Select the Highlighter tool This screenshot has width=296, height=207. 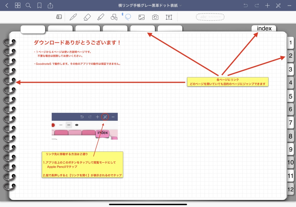pyautogui.click(x=101, y=17)
